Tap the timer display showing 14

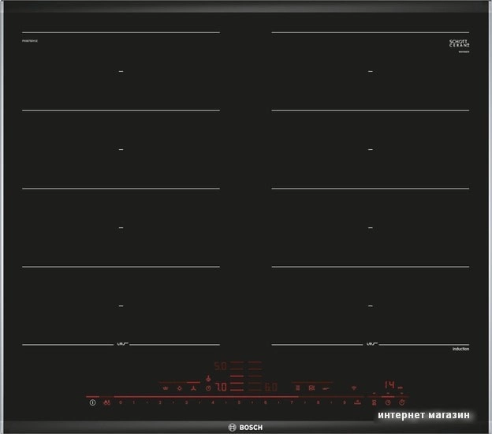(x=389, y=385)
